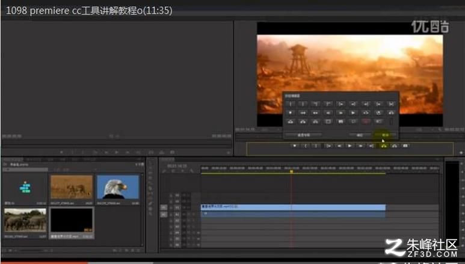The image size is (465, 264).
Task: Click the Play icon inside the Button Editor dialog
Action: [x=353, y=112]
